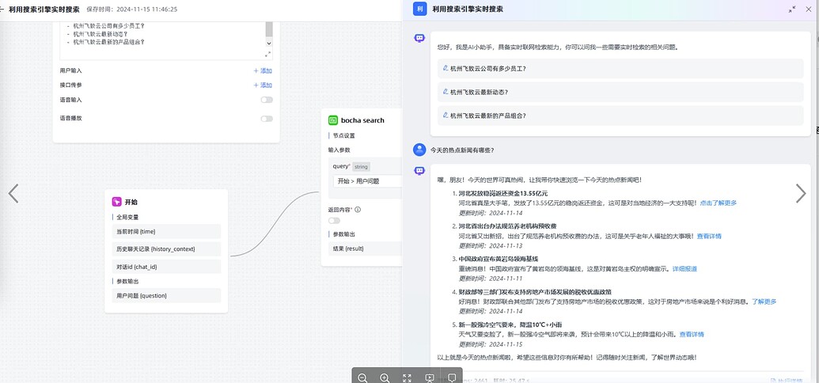Viewport: 819px width, 383px height.
Task: Click the back arrow beside the workflow title
Action: pyautogui.click(x=2, y=9)
